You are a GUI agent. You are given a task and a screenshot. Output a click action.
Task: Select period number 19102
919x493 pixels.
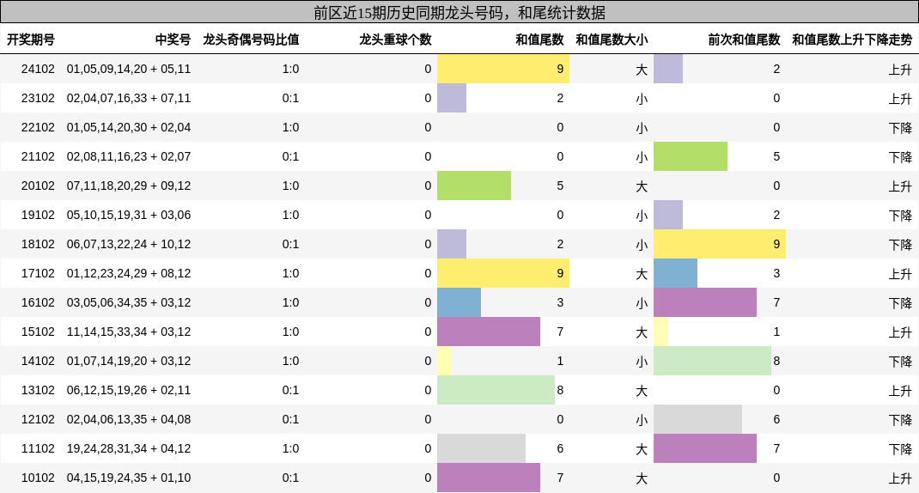click(38, 215)
